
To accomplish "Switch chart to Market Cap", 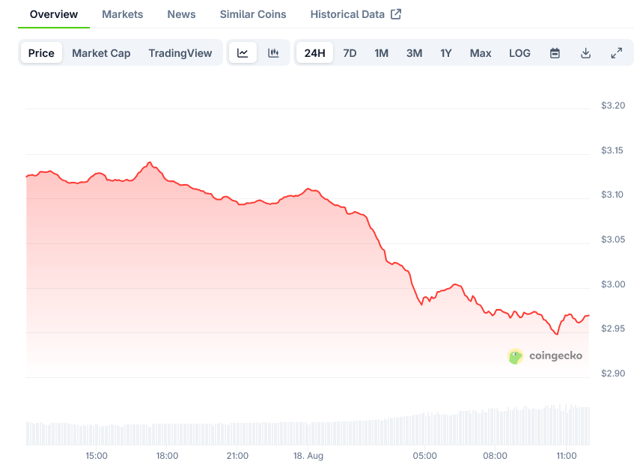I will (x=101, y=53).
